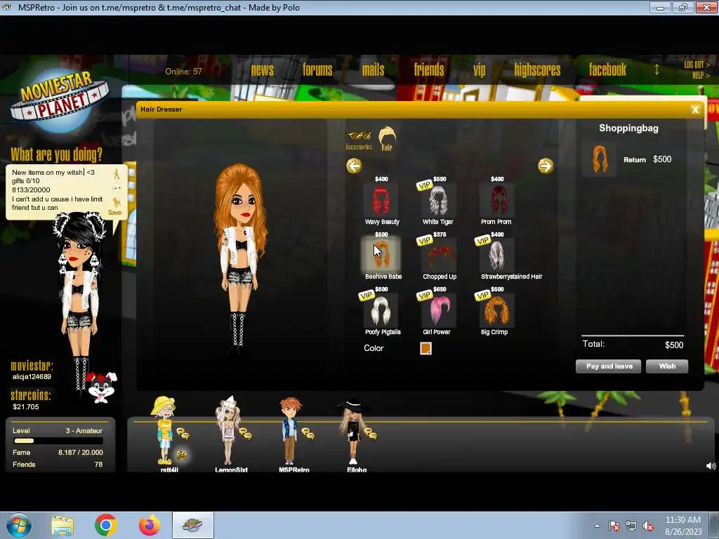Viewport: 719px width, 539px height.
Task: Toggle fullscreen with the vertical arrow icon
Action: [x=657, y=69]
